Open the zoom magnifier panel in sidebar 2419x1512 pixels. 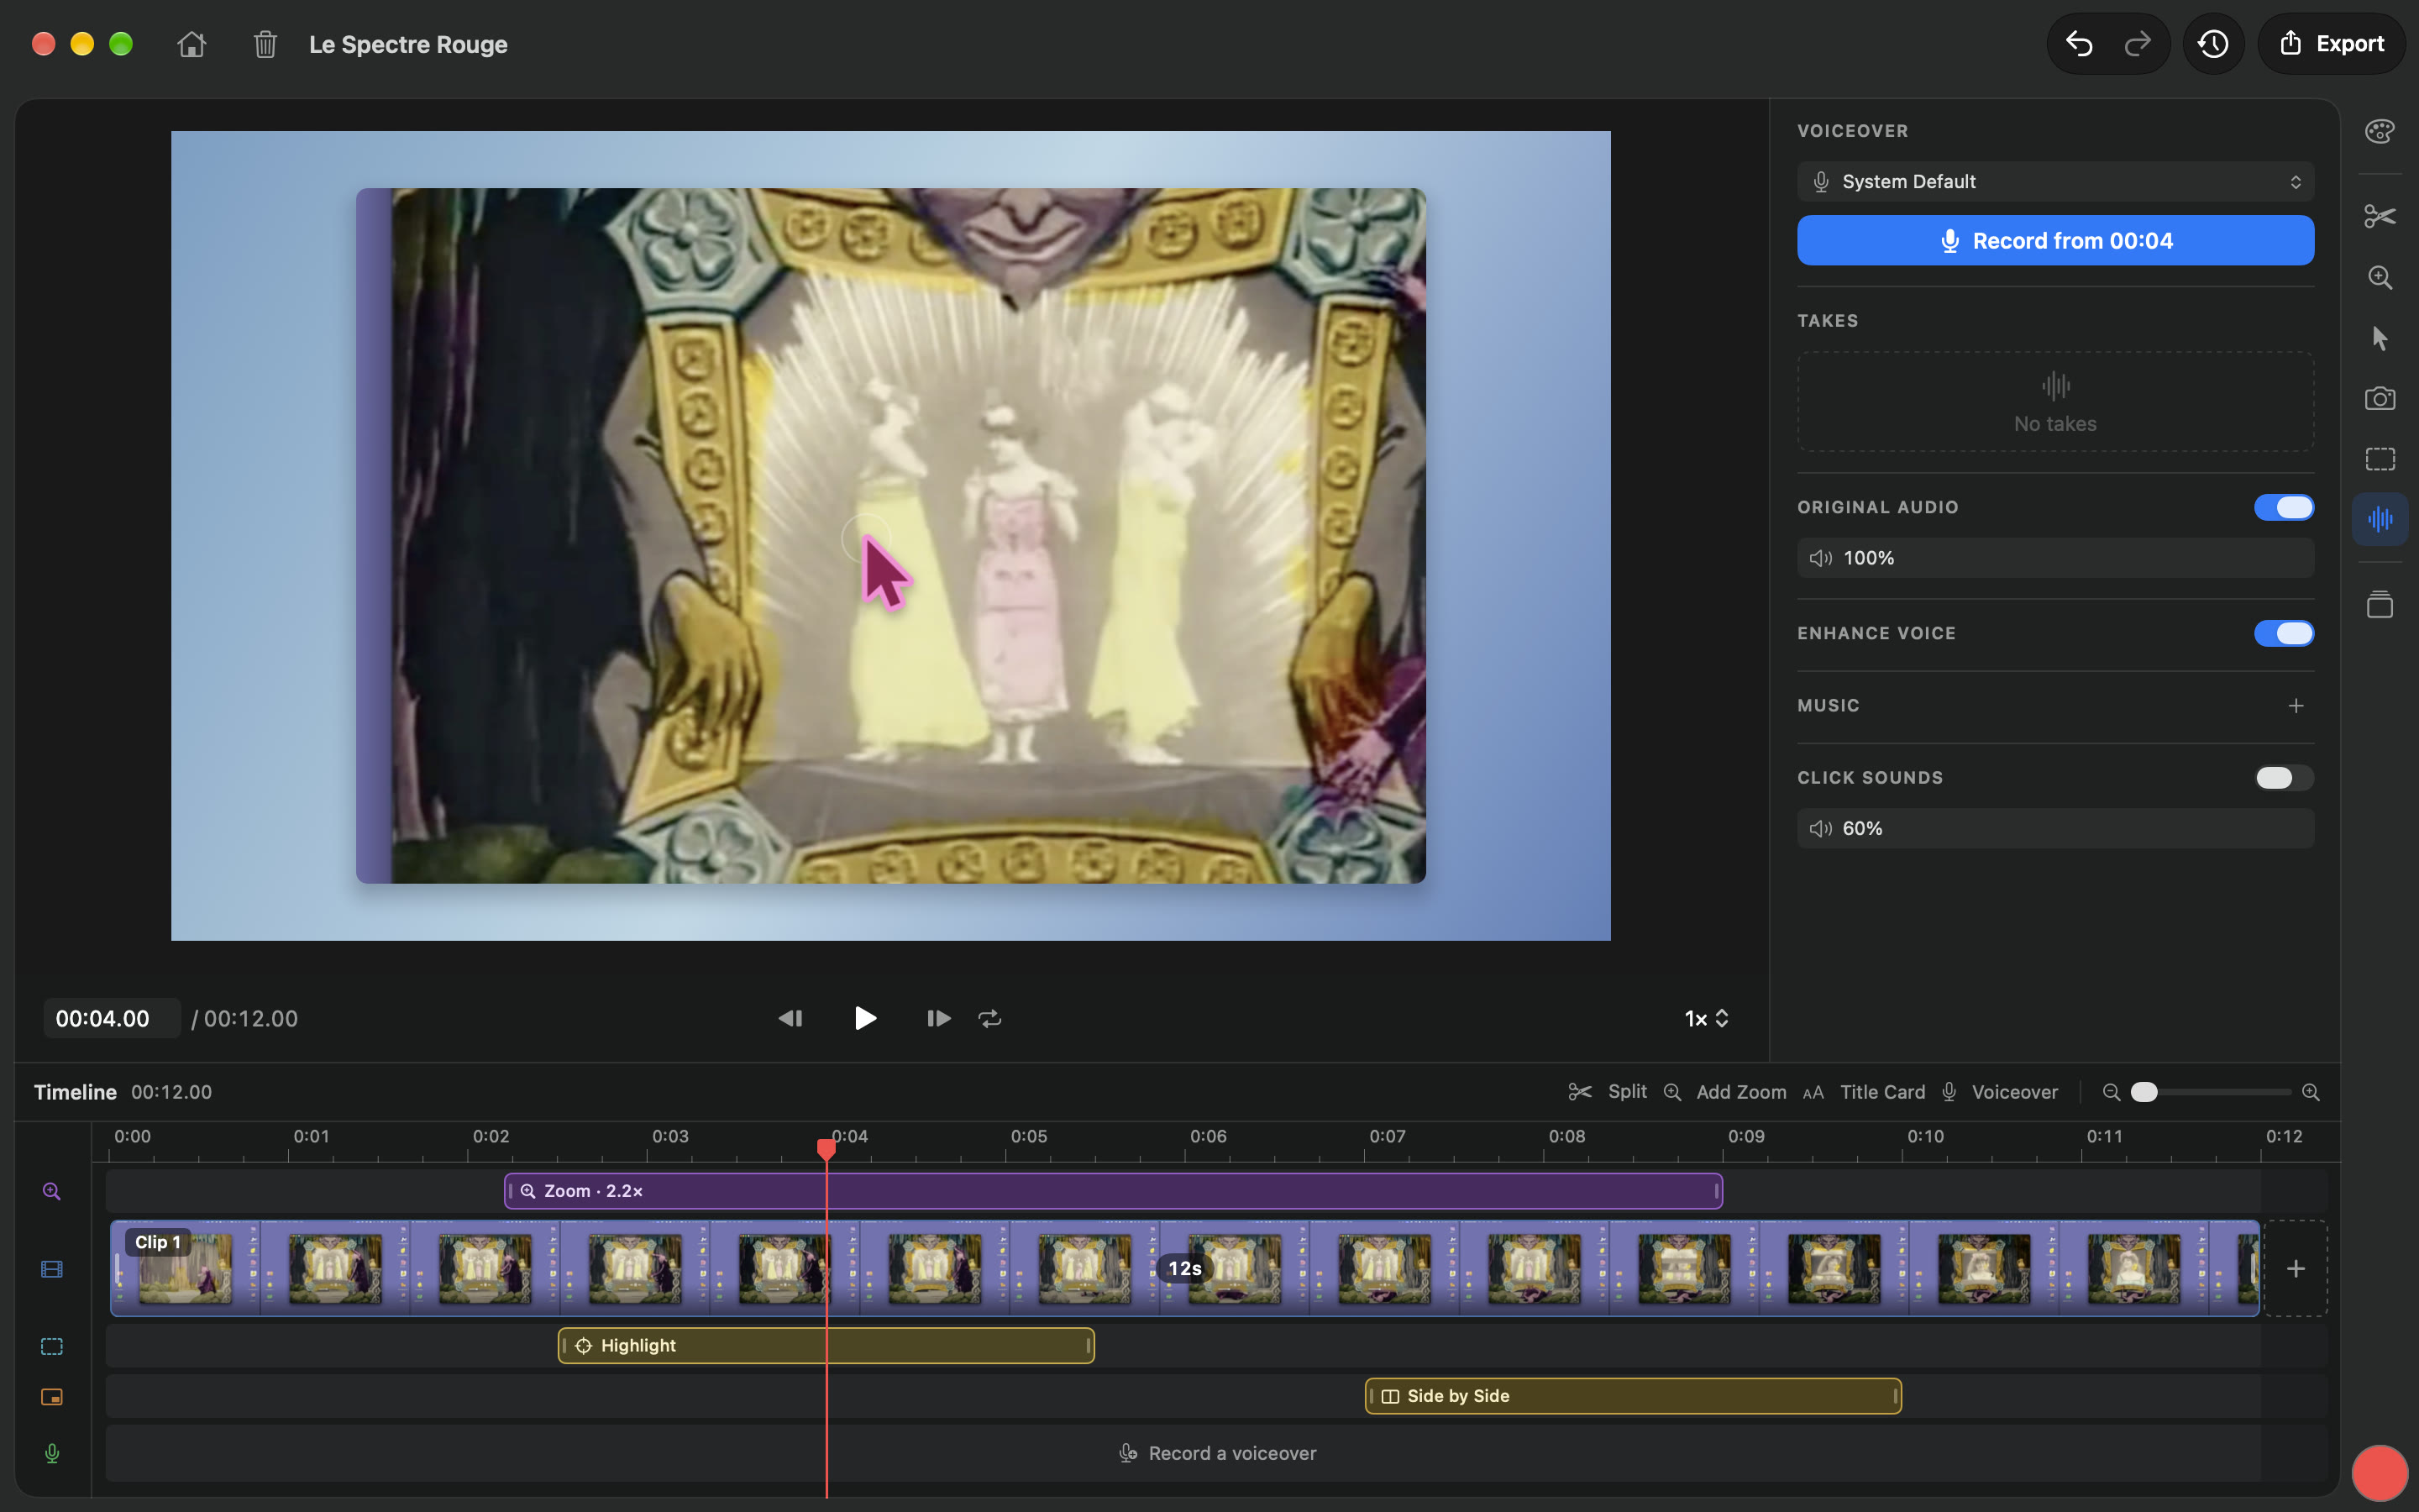2380,277
